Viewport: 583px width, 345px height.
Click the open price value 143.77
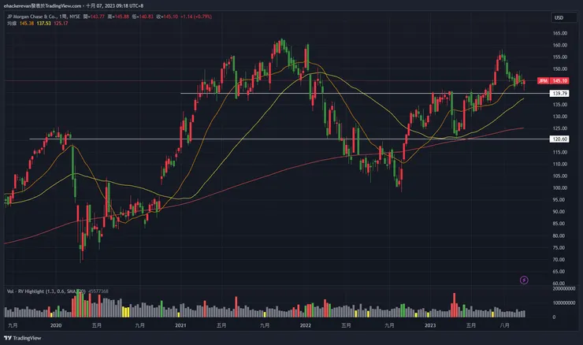(97, 17)
